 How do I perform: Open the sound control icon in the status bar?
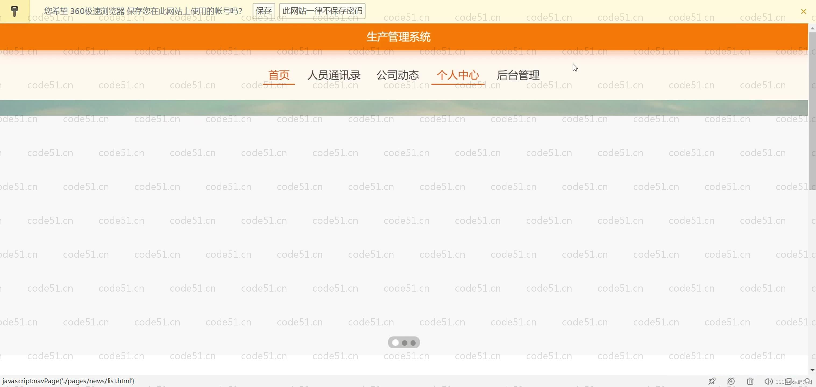tap(769, 381)
